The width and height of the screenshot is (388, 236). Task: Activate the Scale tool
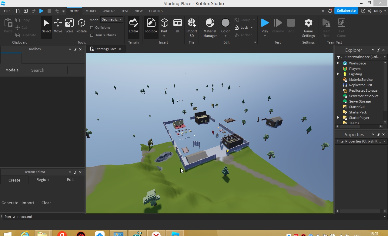(x=69, y=26)
